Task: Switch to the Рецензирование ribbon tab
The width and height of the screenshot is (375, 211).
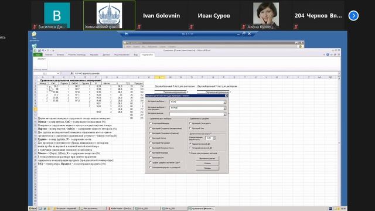Action: tap(122, 55)
